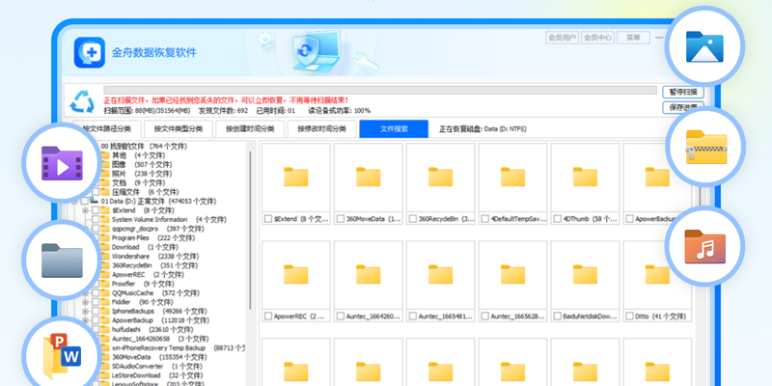This screenshot has width=772, height=386.
Task: Click the Wondershare folder icon in tree
Action: click(105, 257)
